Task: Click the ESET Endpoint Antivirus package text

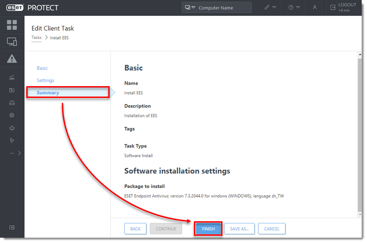Action: click(x=204, y=196)
